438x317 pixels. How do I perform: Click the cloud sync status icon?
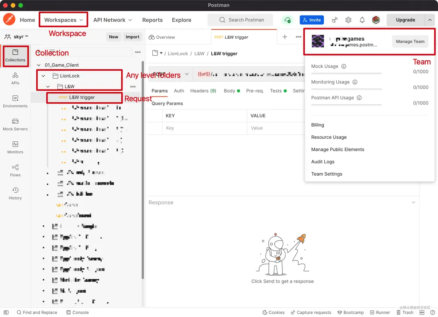[x=288, y=20]
